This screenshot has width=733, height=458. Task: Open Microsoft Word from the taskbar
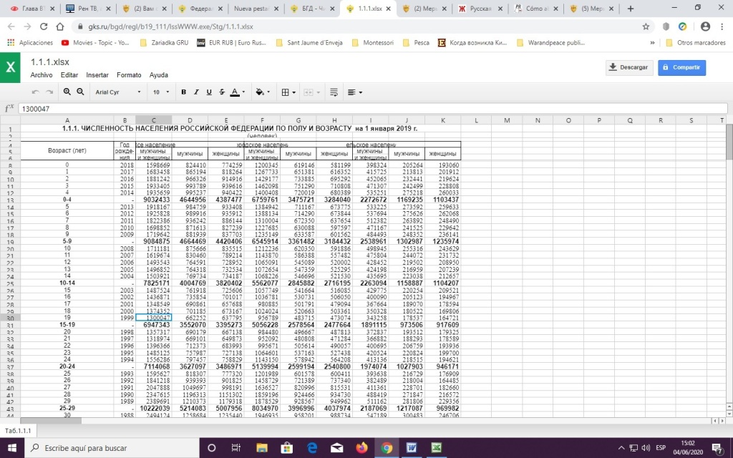412,448
